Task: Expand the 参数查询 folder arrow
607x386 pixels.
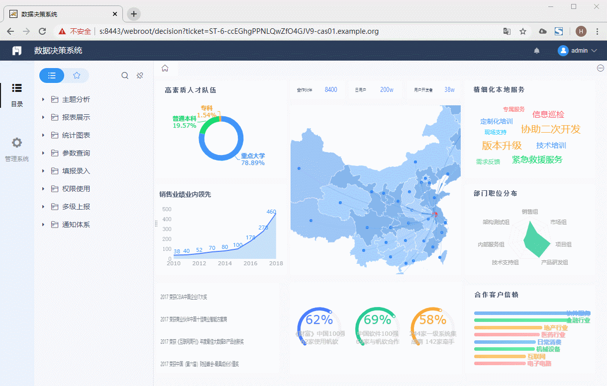Action: tap(43, 153)
